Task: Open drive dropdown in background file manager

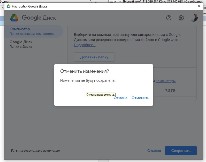Action: 120,2
